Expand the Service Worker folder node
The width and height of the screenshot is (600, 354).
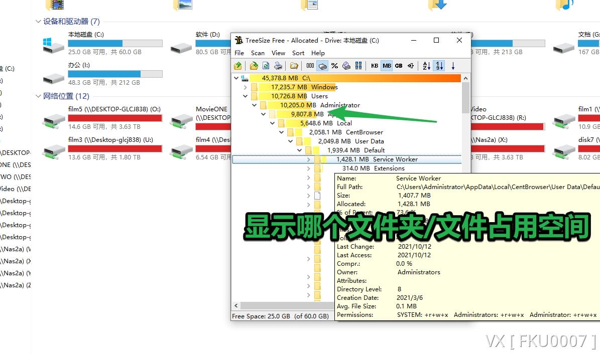point(308,159)
